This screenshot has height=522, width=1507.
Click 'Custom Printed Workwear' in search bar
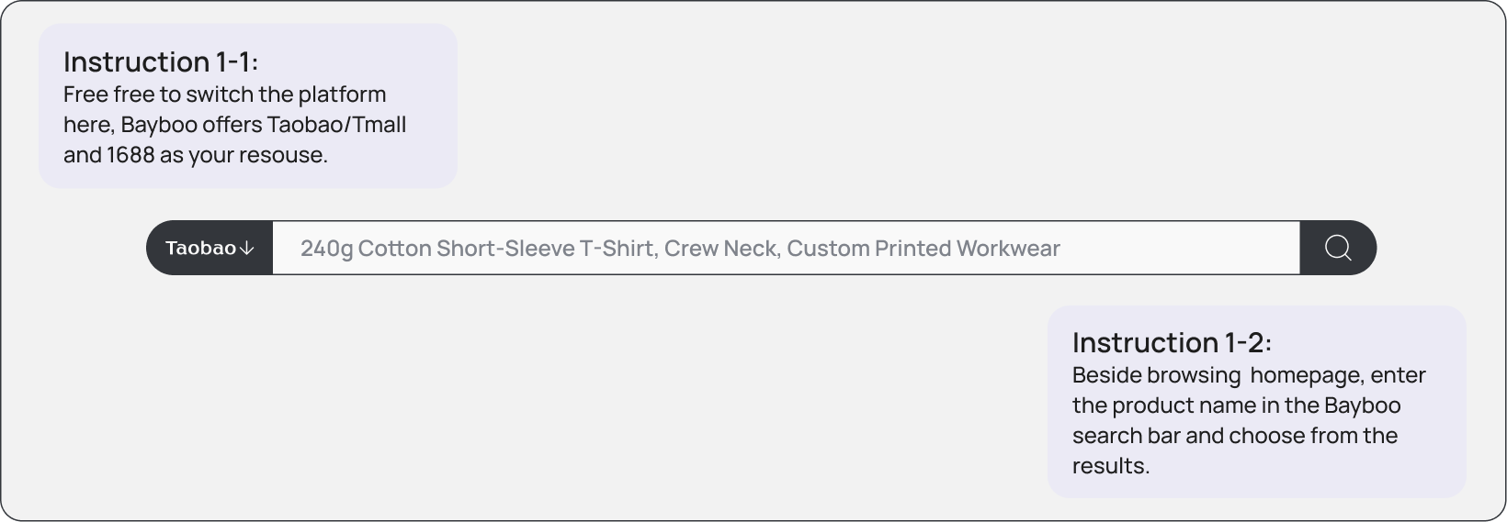923,249
